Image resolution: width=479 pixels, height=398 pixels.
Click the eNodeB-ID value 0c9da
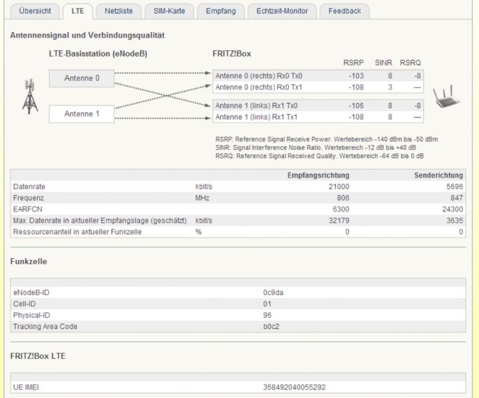point(273,293)
